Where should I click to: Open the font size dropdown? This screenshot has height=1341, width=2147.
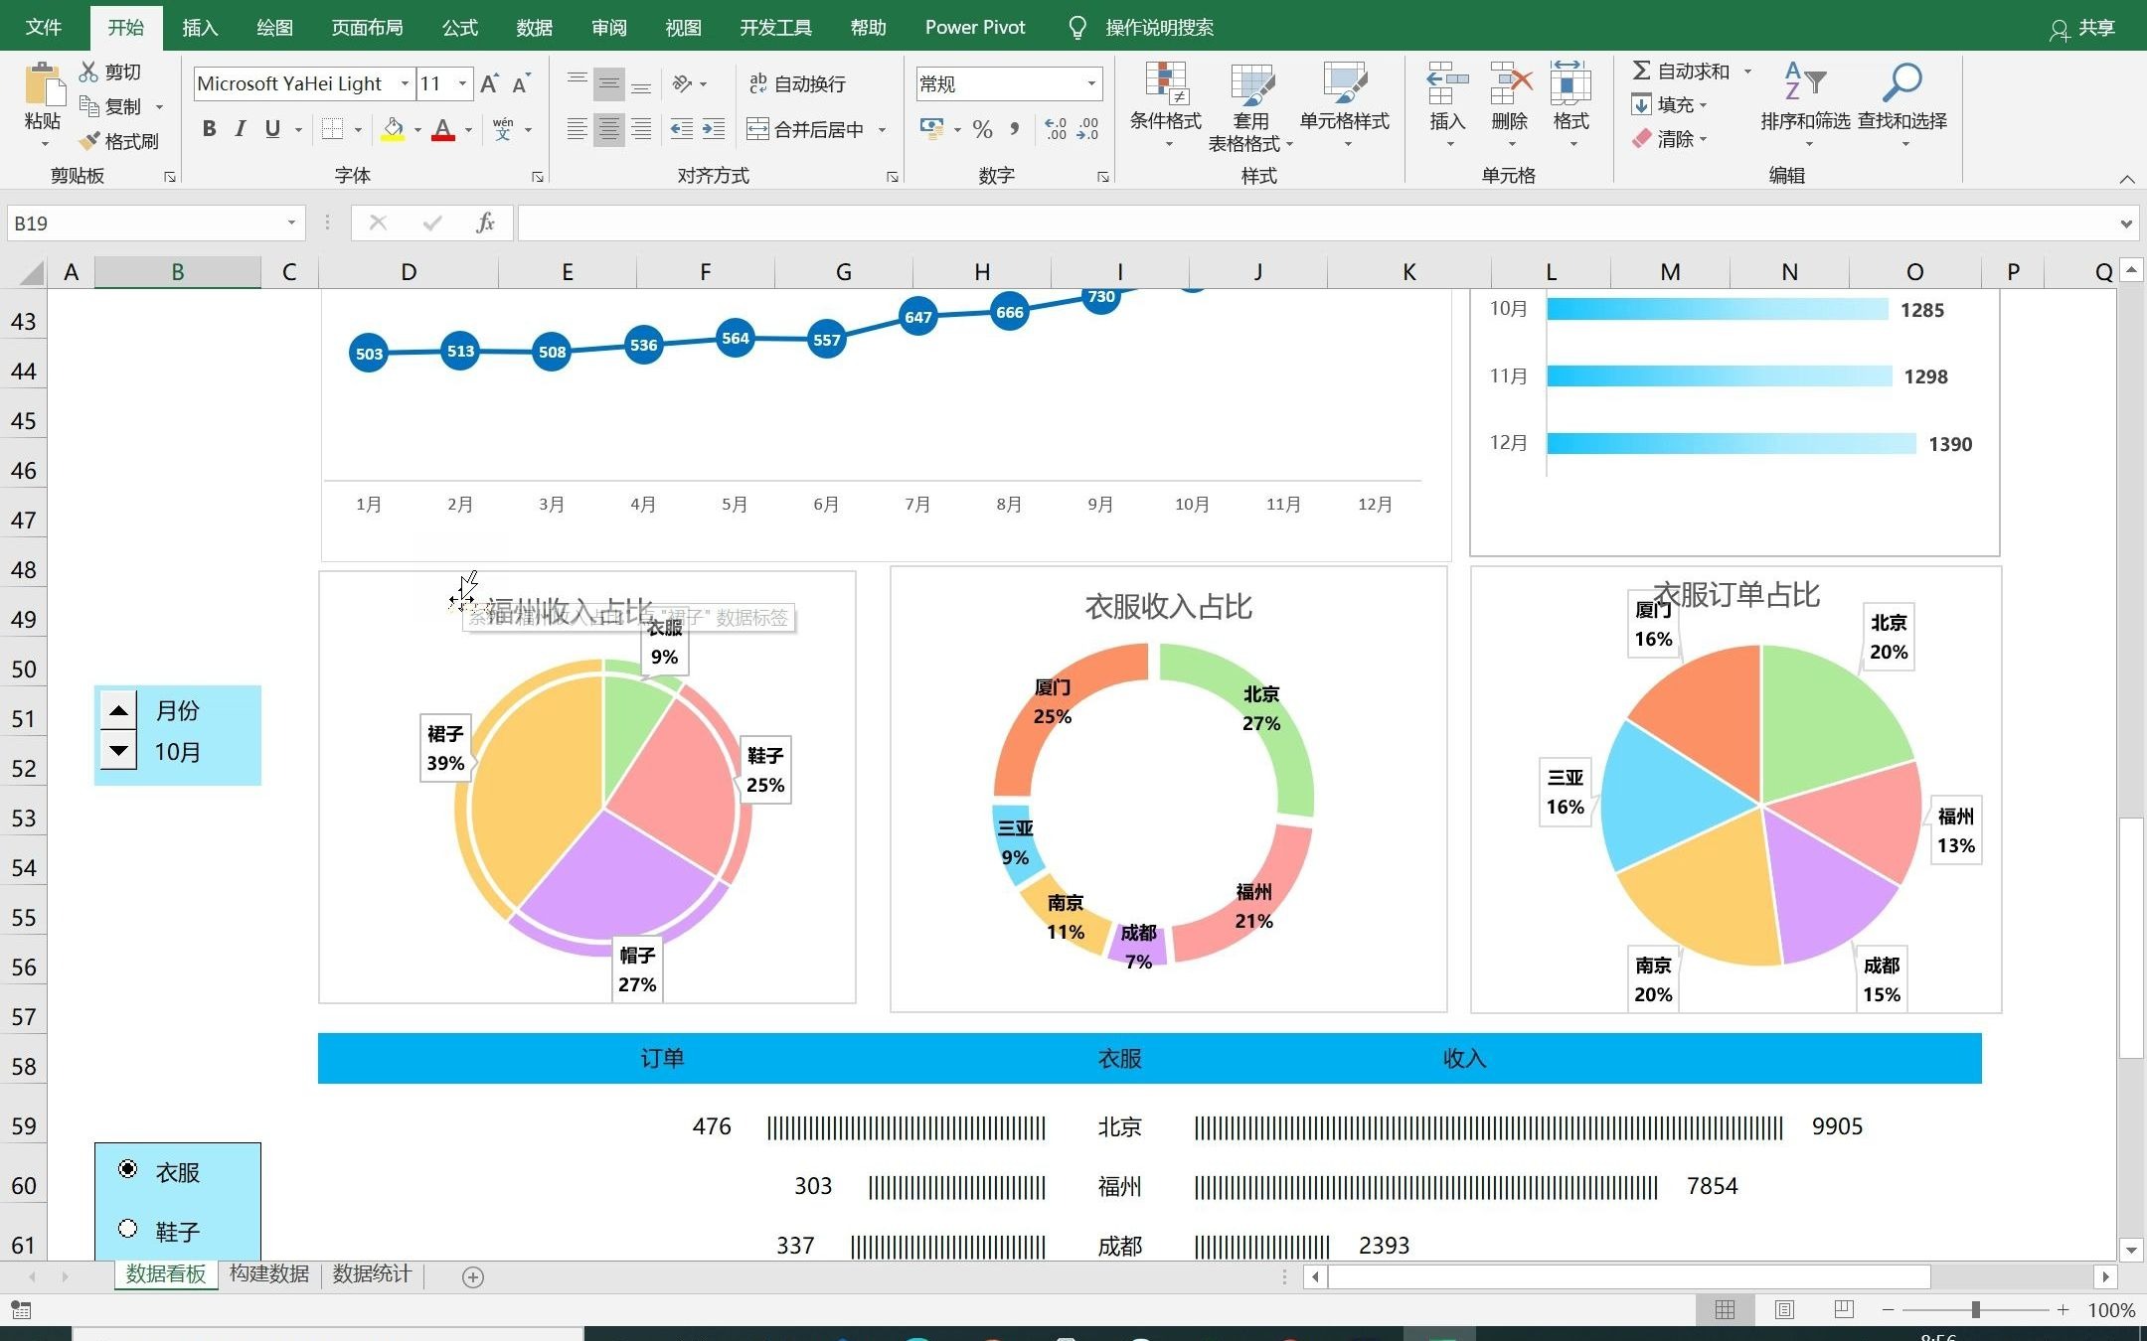coord(462,83)
